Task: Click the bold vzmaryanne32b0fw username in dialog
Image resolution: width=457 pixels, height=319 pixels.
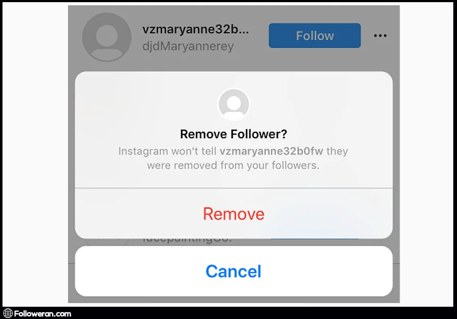Action: coord(271,151)
